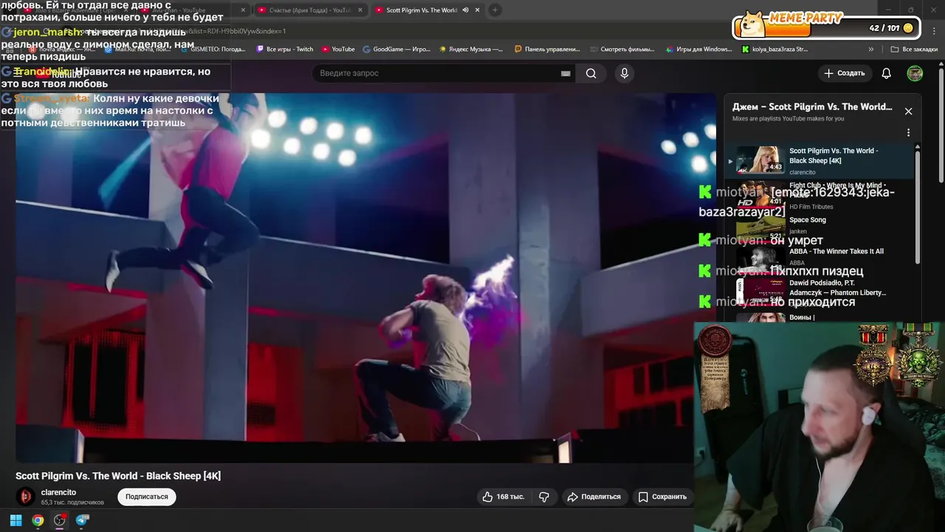945x532 pixels.
Task: Select ABBA - The Winner Takes It All
Action: click(819, 256)
